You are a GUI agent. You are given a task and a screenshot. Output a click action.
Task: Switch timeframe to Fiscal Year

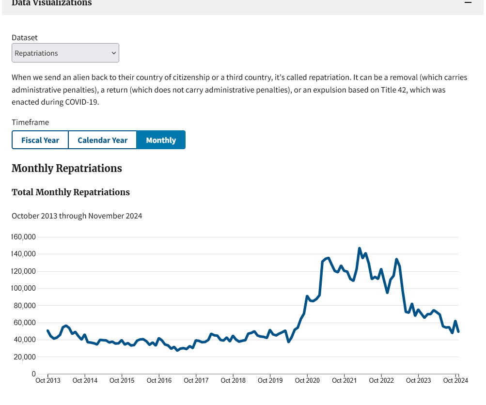[x=40, y=140]
